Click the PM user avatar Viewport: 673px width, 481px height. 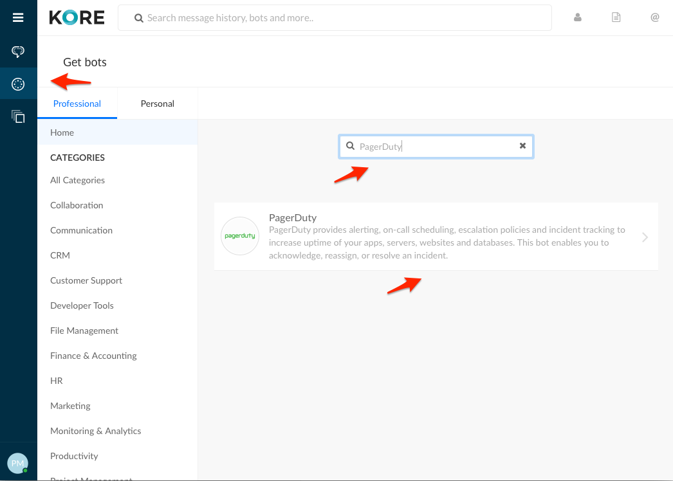pyautogui.click(x=17, y=463)
